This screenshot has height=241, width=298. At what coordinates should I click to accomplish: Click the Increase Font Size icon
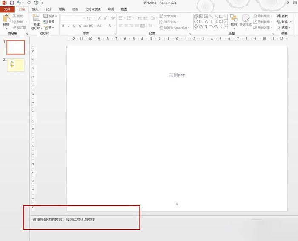pyautogui.click(x=100, y=18)
